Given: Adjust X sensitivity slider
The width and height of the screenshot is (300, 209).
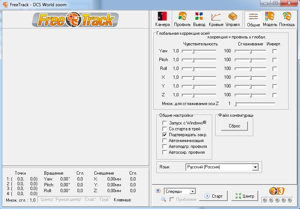Looking at the screenshot, I should point(199,78).
